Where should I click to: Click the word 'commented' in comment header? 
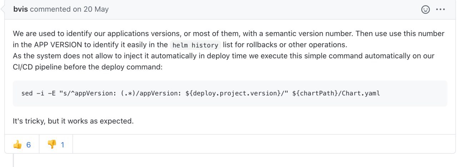pos(51,9)
